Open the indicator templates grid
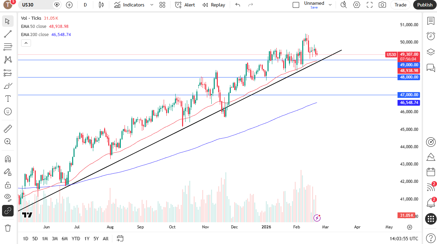The height and width of the screenshot is (244, 437). [x=162, y=5]
